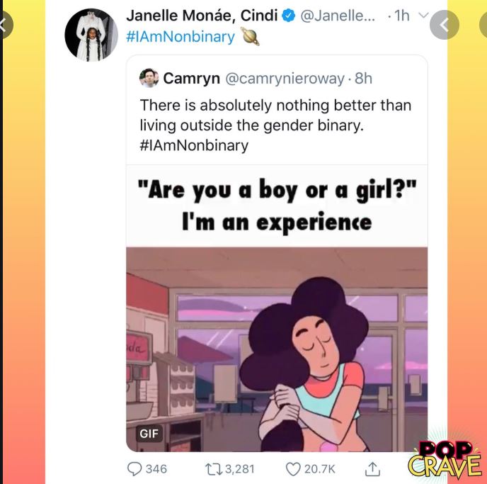Click the black #IAmNonbinary hashtag in quote
This screenshot has height=484, width=487.
point(194,145)
